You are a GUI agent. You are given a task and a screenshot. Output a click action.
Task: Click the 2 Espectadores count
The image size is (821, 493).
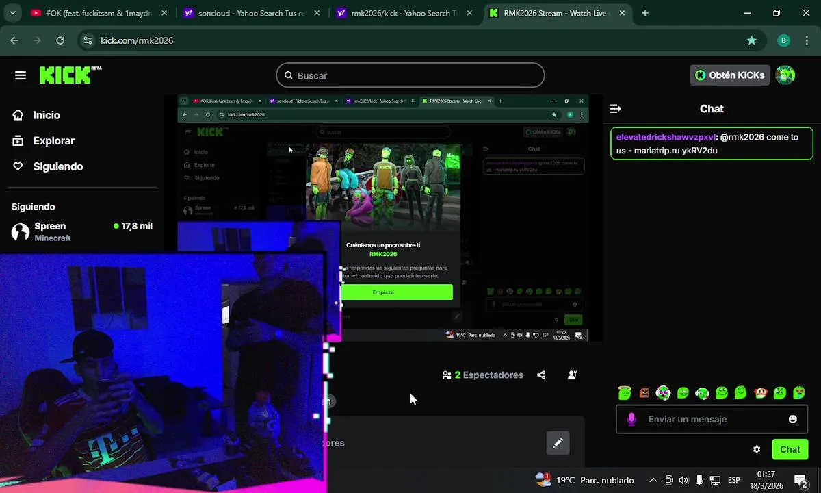click(x=483, y=375)
